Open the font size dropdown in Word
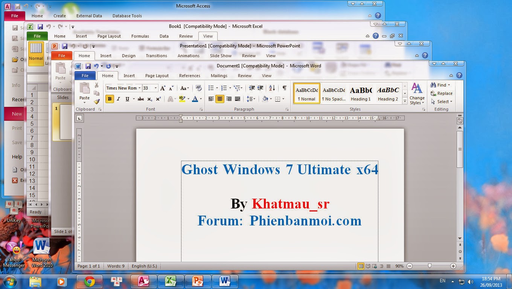The image size is (512, 289). 155,88
